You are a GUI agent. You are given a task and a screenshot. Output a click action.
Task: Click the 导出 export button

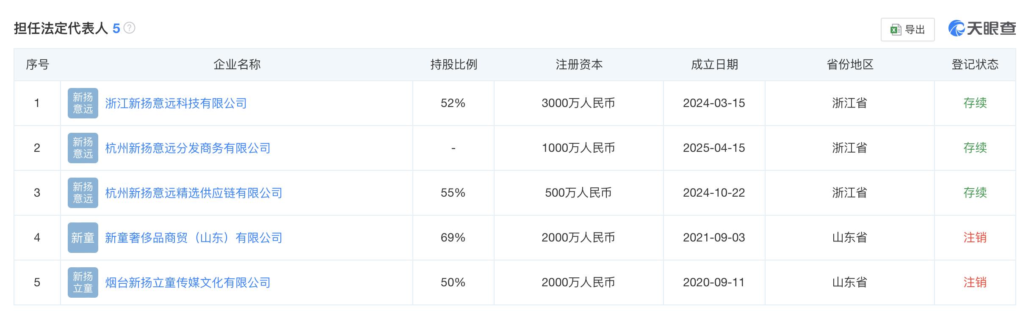[x=907, y=30]
